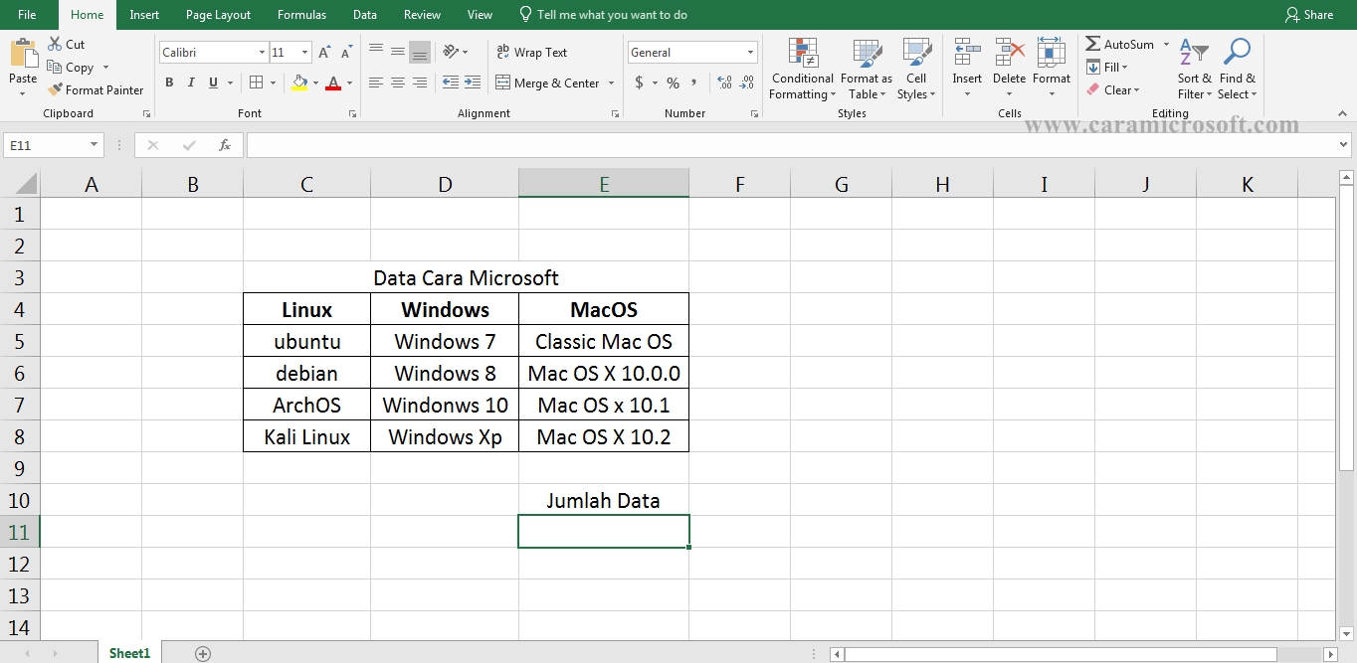Click the Format cells icon
Screen dimensions: 1357x663
1051,52
